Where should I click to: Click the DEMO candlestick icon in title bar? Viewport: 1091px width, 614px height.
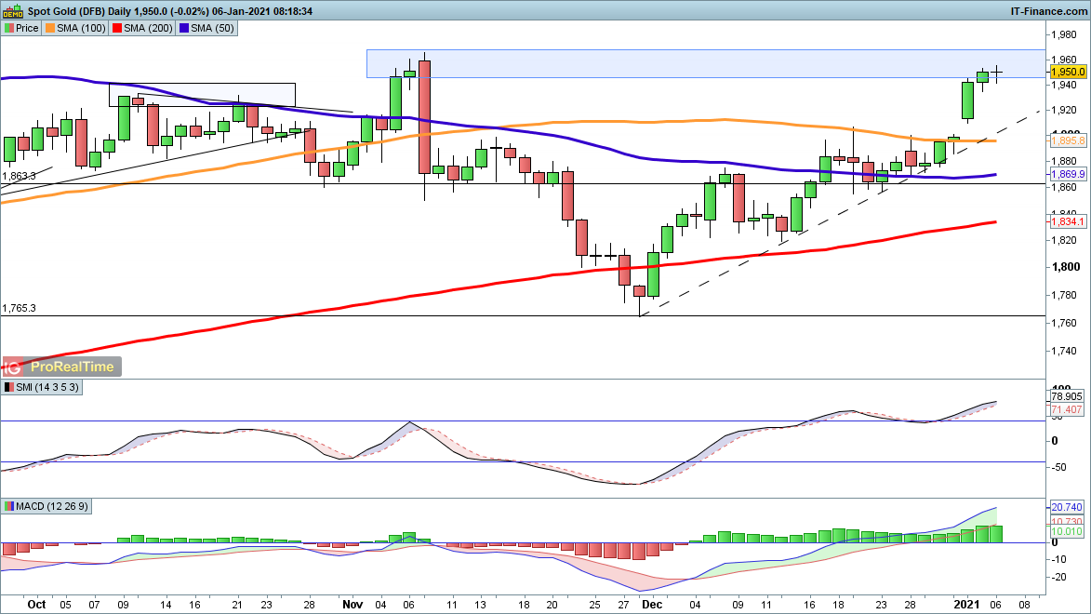(12, 10)
